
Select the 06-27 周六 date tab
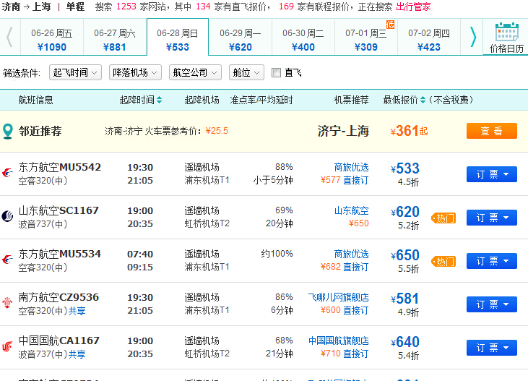coord(115,37)
